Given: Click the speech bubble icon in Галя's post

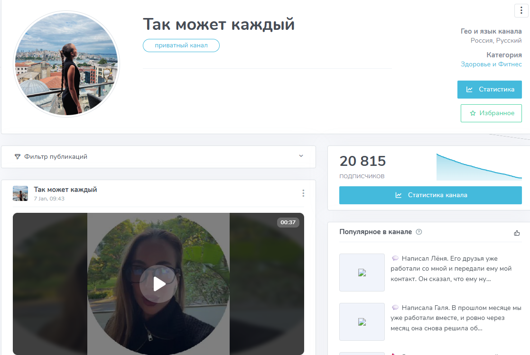Looking at the screenshot, I should click(396, 307).
